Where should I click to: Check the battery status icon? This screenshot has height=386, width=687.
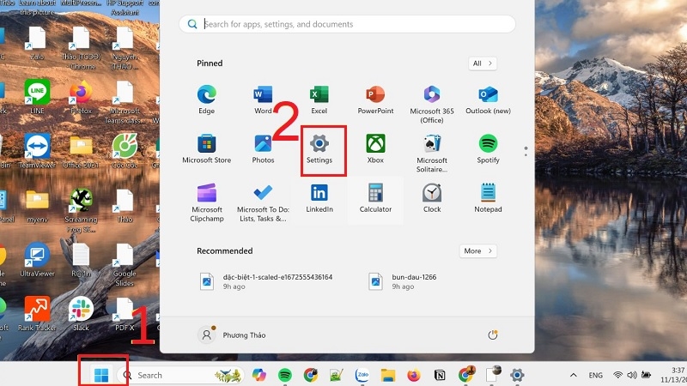(647, 375)
